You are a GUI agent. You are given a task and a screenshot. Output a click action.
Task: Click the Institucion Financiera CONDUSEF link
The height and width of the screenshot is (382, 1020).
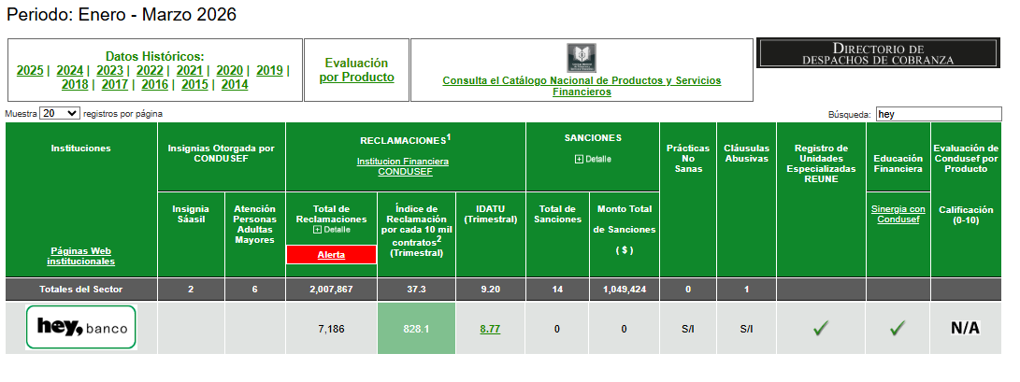(403, 166)
